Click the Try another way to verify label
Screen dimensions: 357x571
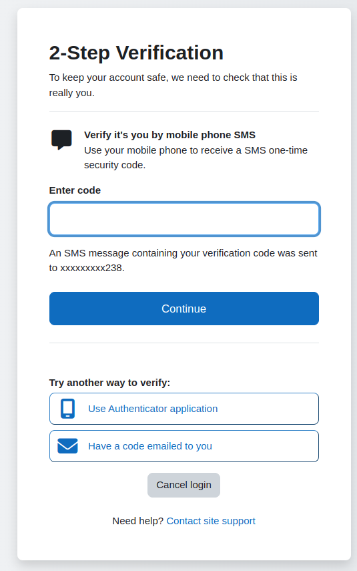(x=109, y=383)
